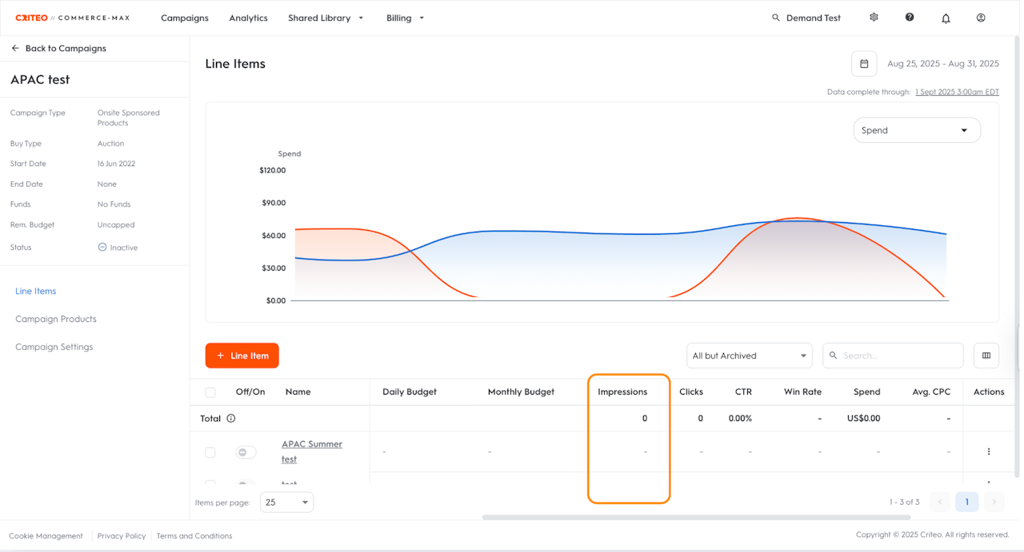Viewport: 1024px width, 552px height.
Task: Click the column settings icon
Action: pos(986,355)
